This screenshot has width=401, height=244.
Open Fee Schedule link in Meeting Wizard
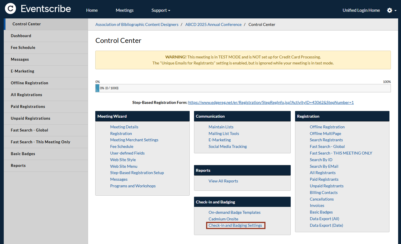[x=122, y=146]
